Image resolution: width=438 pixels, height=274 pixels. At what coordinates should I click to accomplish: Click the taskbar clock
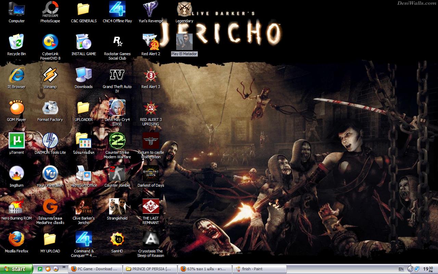click(x=428, y=269)
